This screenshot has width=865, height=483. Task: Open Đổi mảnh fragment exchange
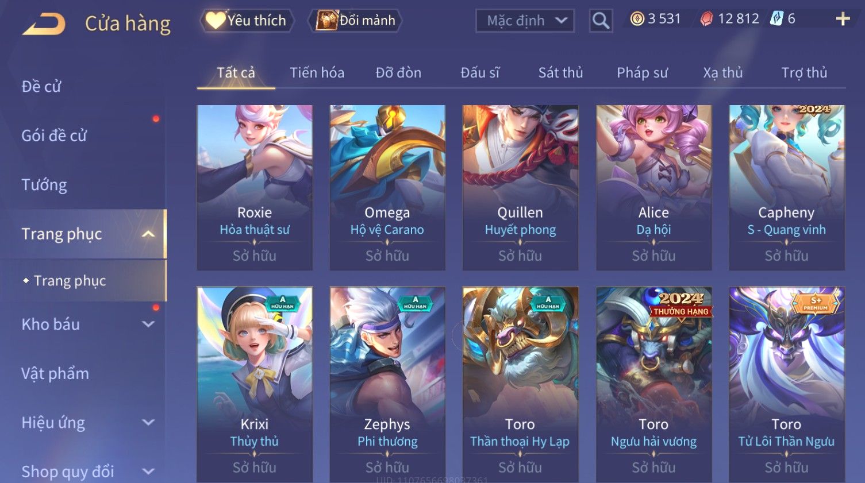pyautogui.click(x=355, y=21)
